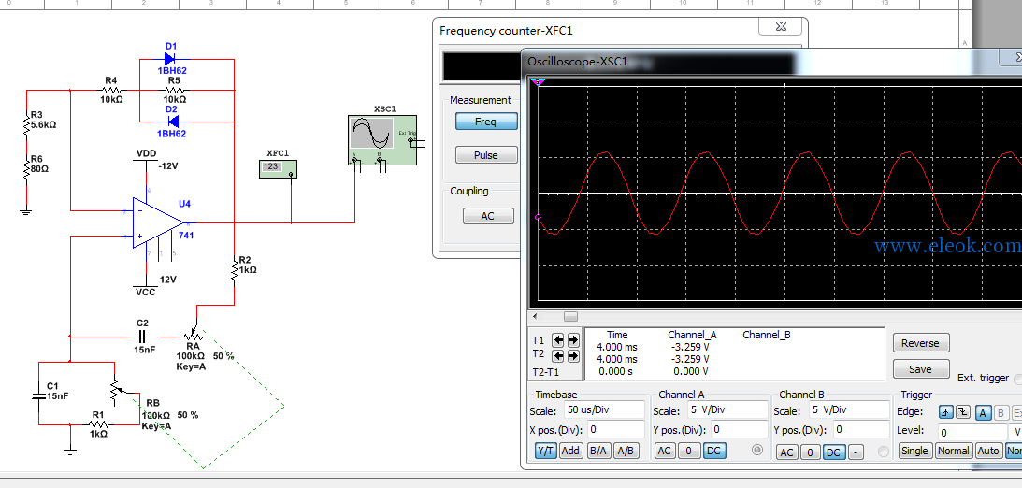
Task: Select Pulse measurement in frequency counter
Action: [486, 155]
